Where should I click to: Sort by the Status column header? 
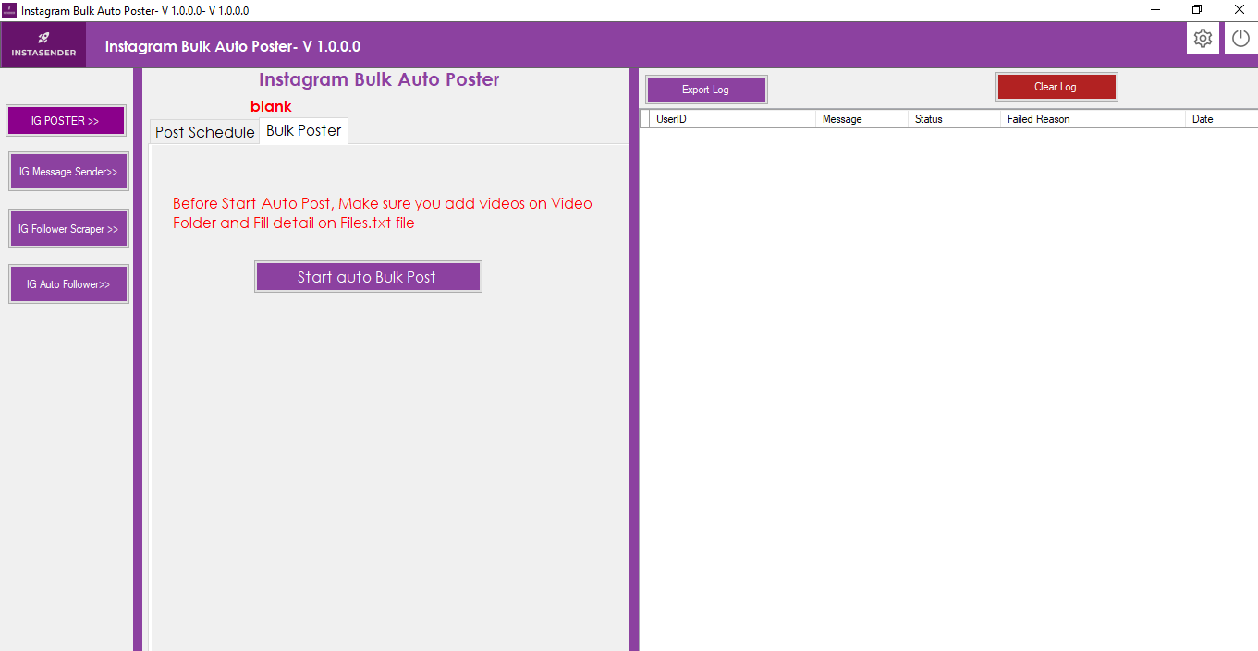(954, 119)
